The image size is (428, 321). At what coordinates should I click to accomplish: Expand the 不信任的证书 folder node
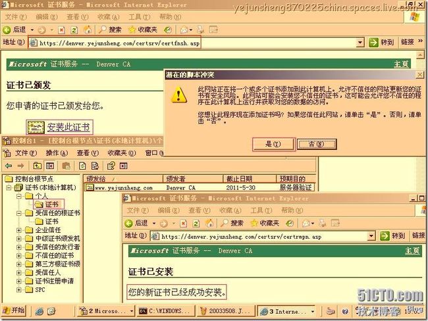coord(19,256)
